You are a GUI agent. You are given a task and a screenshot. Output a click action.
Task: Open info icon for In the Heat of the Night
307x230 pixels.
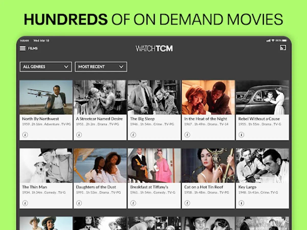pyautogui.click(x=187, y=135)
